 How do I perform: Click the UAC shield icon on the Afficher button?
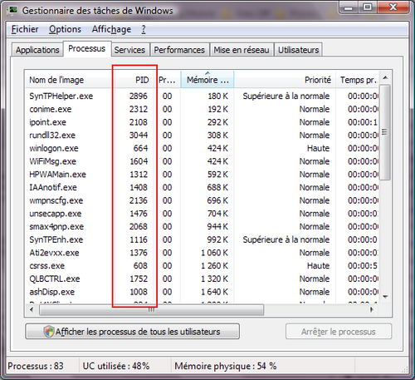pos(49,331)
